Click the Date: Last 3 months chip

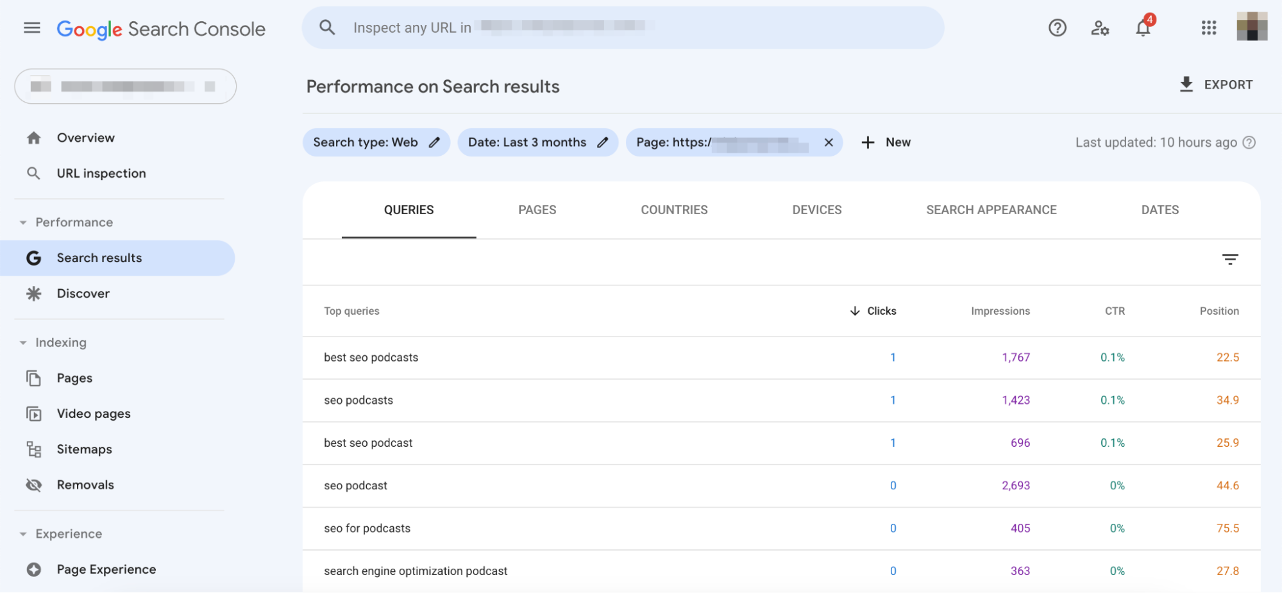click(x=538, y=142)
